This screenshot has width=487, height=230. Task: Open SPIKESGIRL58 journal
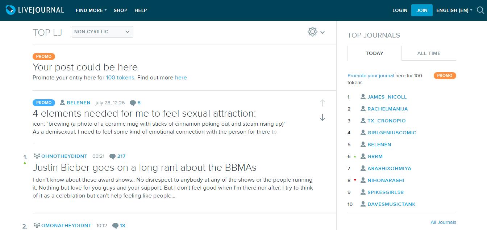pyautogui.click(x=386, y=192)
